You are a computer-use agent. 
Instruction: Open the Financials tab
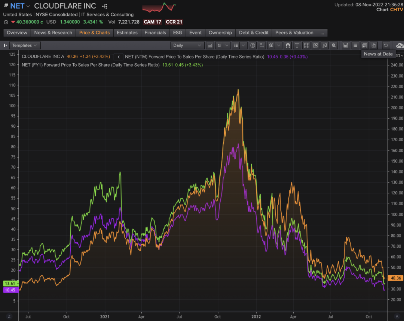[155, 33]
